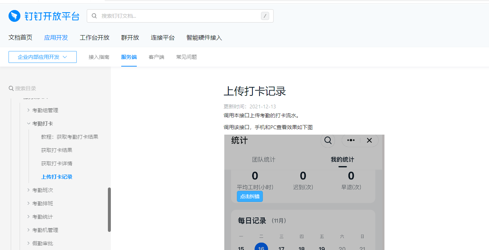The width and height of the screenshot is (489, 250).
Task: Switch to 团队统计 view in the screenshot
Action: point(264,159)
